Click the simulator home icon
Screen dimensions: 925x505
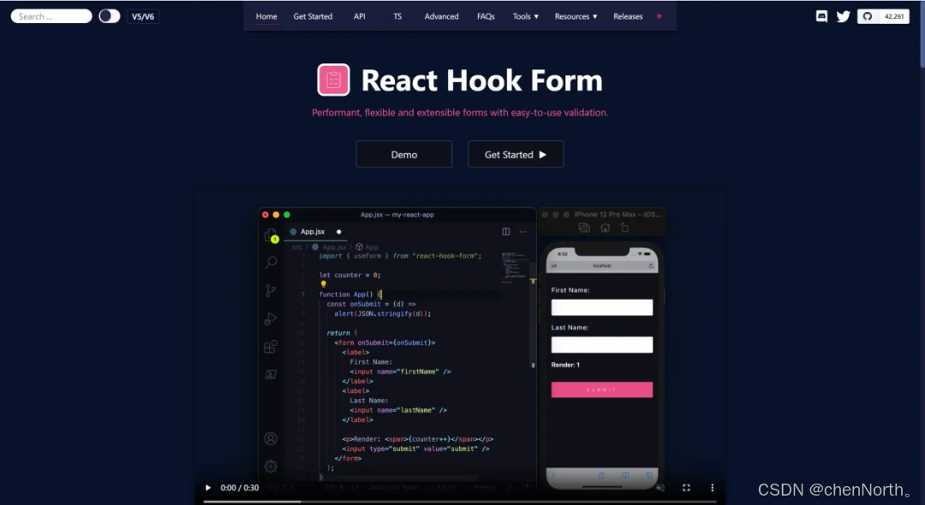(605, 228)
